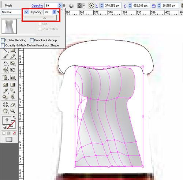Click the Fill swatch with question mark

pos(7,120)
